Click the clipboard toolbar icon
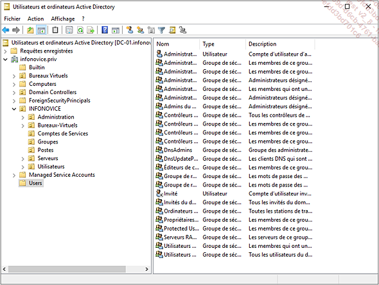Image resolution: width=379 pixels, height=285 pixels. (x=55, y=30)
